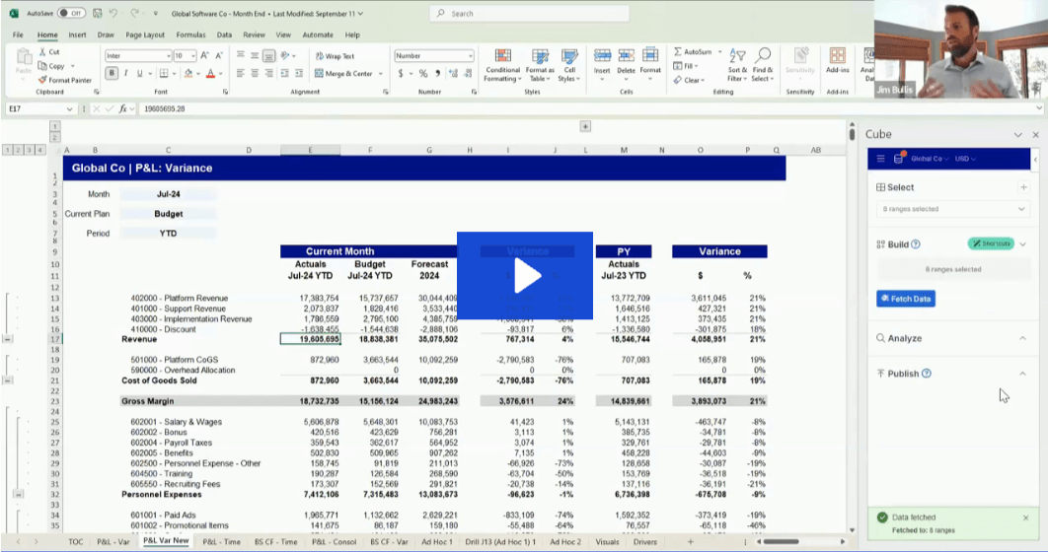This screenshot has width=1048, height=552.
Task: Switch to the Data ribbon tab
Action: coord(224,34)
